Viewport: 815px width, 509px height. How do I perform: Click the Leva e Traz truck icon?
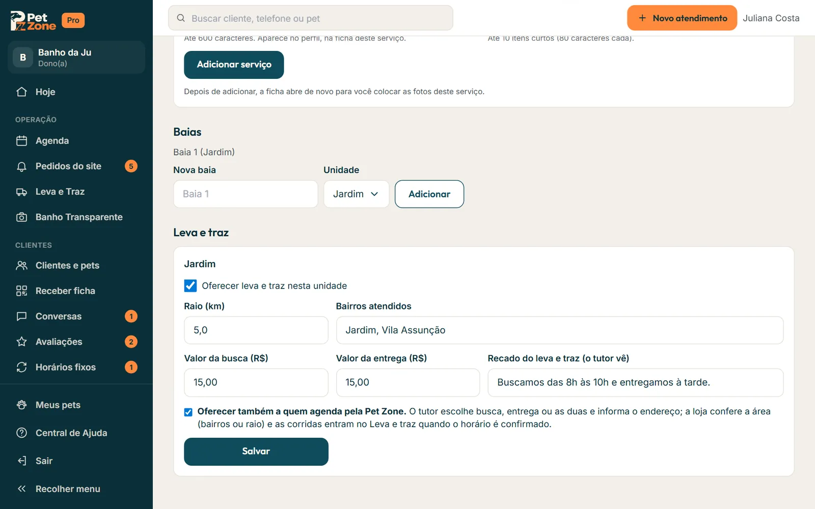tap(21, 192)
